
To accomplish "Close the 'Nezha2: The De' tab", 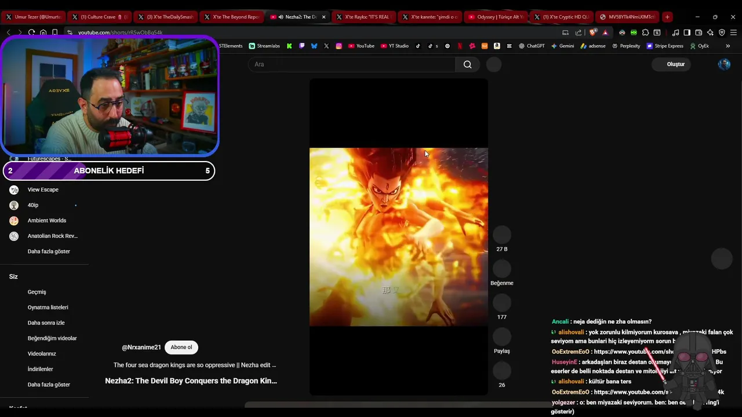I will point(323,17).
